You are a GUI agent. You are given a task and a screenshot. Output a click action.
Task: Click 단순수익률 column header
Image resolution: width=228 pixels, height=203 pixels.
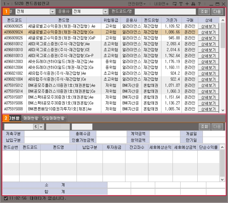pyautogui.click(x=208, y=148)
